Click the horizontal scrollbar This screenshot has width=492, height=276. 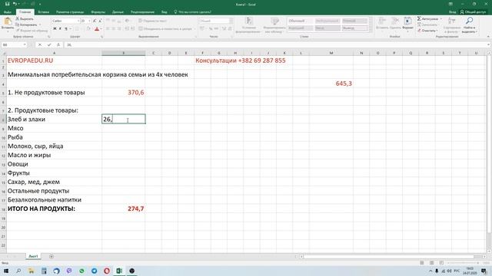point(388,256)
